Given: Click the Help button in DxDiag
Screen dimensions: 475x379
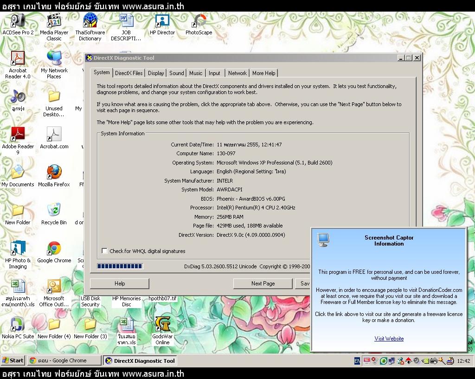Looking at the screenshot, I should point(120,284).
